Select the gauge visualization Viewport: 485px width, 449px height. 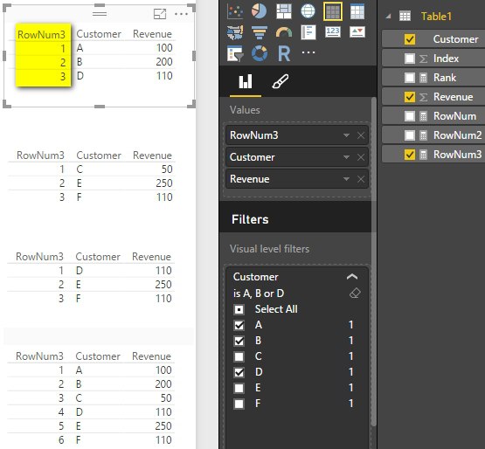tap(284, 32)
